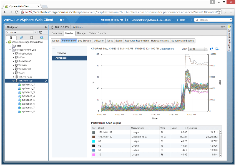The image size is (236, 166).
Task: Open the Administrator@VMWARELAB.LOCAL user menu
Action: pyautogui.click(x=153, y=20)
